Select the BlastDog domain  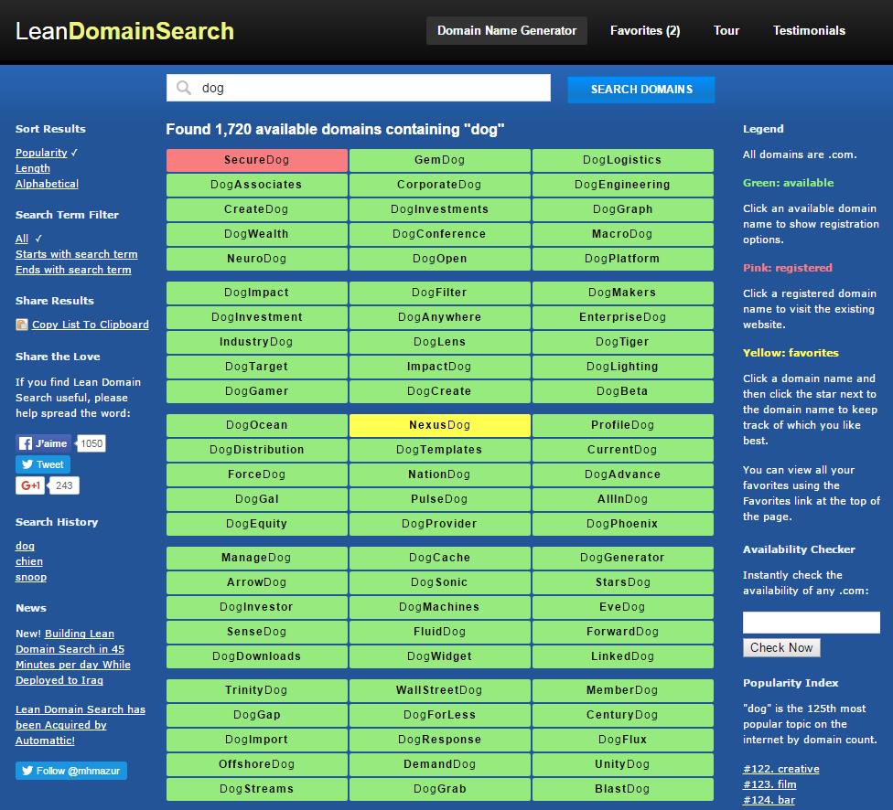622,789
